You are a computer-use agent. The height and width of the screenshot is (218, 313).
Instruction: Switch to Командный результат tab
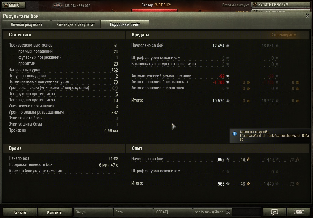tap(75, 24)
